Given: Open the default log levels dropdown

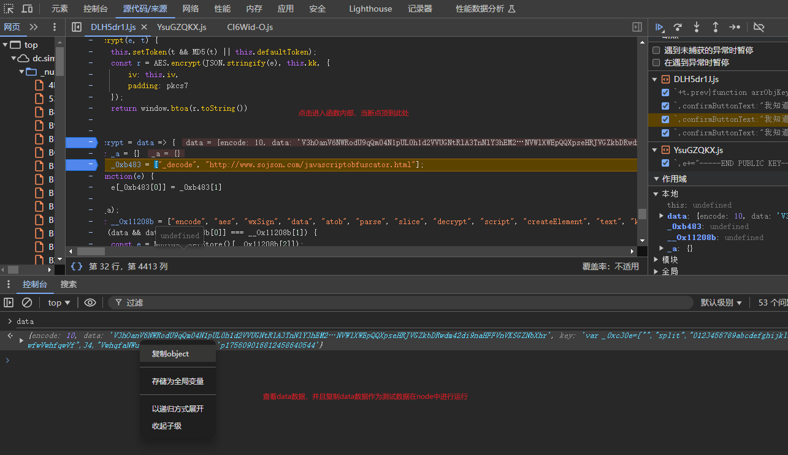Looking at the screenshot, I should [x=721, y=303].
